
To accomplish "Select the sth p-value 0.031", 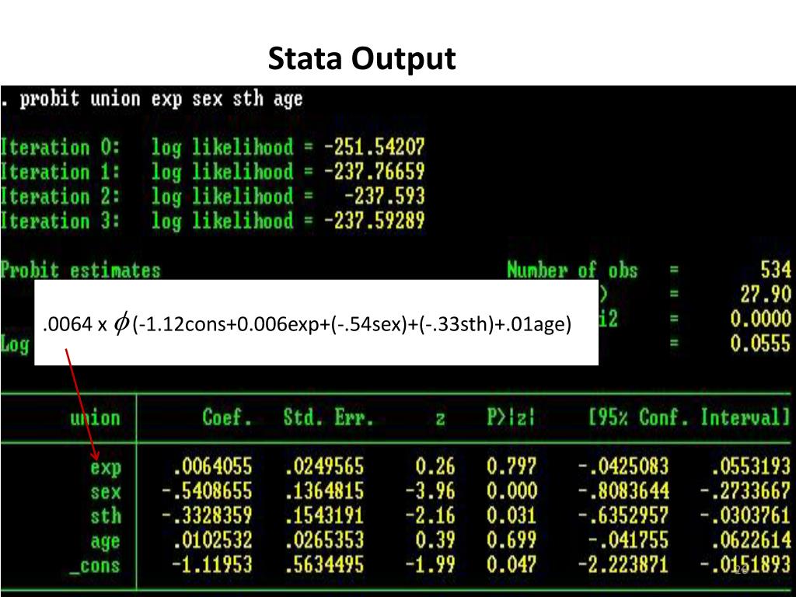I will point(511,516).
